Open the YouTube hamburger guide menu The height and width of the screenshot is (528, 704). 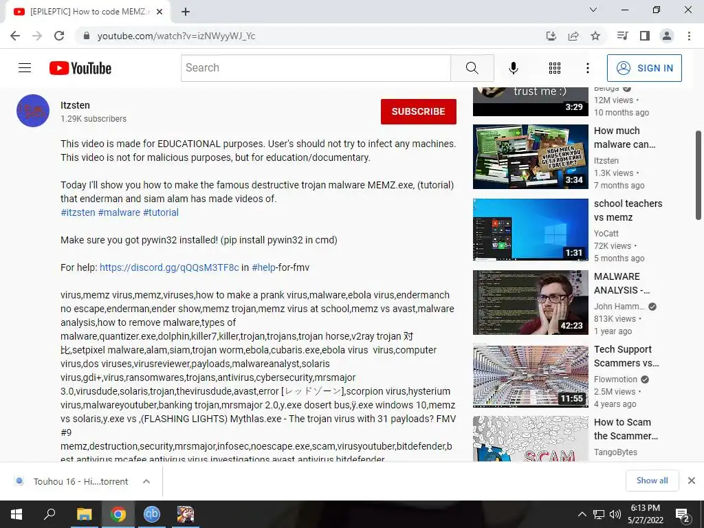pos(25,68)
